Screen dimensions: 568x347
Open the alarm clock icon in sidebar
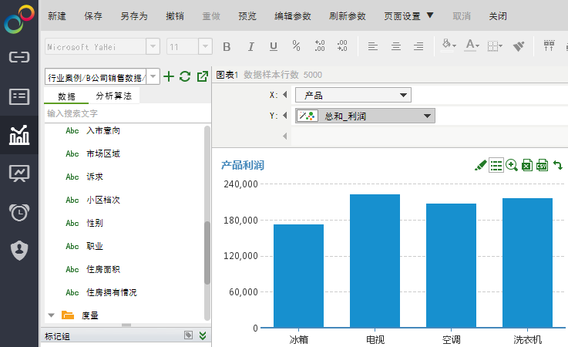19,212
